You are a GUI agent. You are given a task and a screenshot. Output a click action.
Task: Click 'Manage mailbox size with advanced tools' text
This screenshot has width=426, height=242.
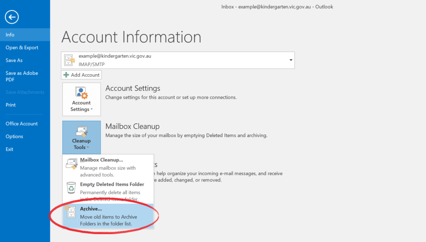[108, 171]
